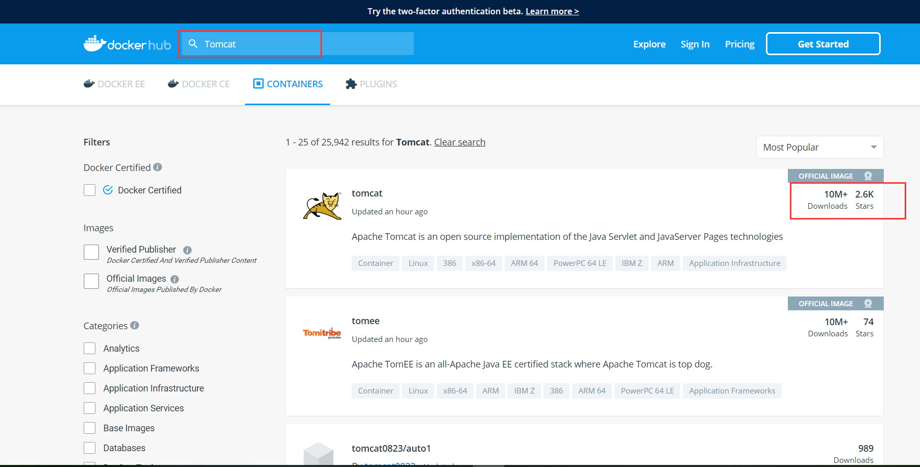Click the 'Apache TomEE is an all-Apache' description

click(x=532, y=364)
